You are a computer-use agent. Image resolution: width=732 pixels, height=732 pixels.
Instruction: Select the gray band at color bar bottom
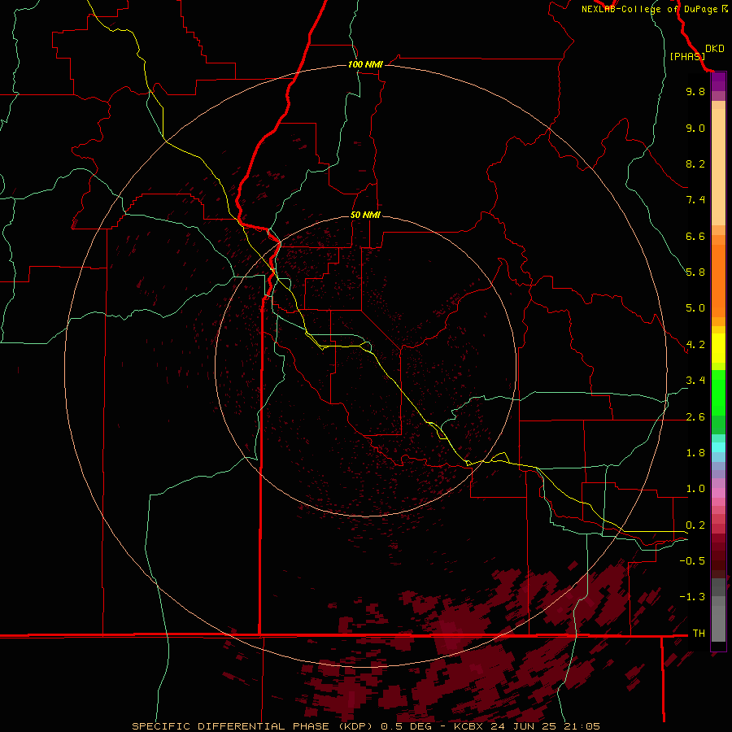(x=718, y=611)
